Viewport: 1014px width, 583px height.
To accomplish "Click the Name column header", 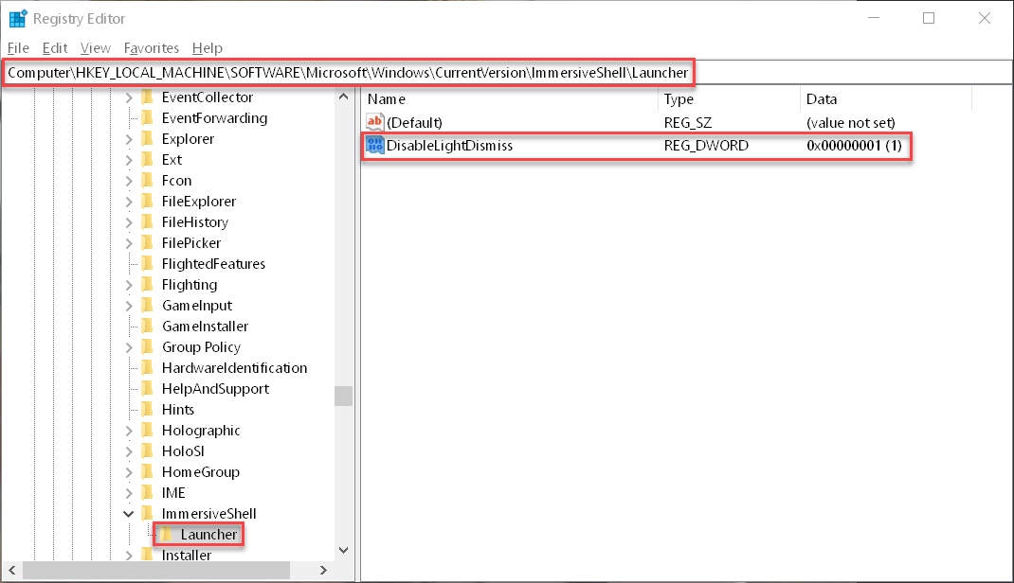I will tap(510, 99).
